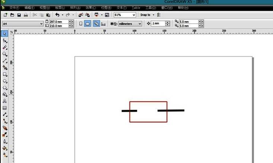The width and height of the screenshot is (273, 163).
Task: Toggle apply layout to all pages
Action: [x=96, y=23]
